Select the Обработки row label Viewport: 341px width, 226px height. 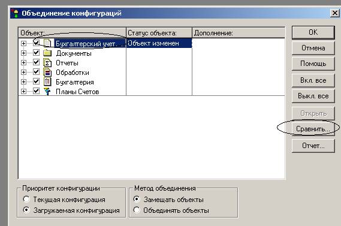point(73,73)
